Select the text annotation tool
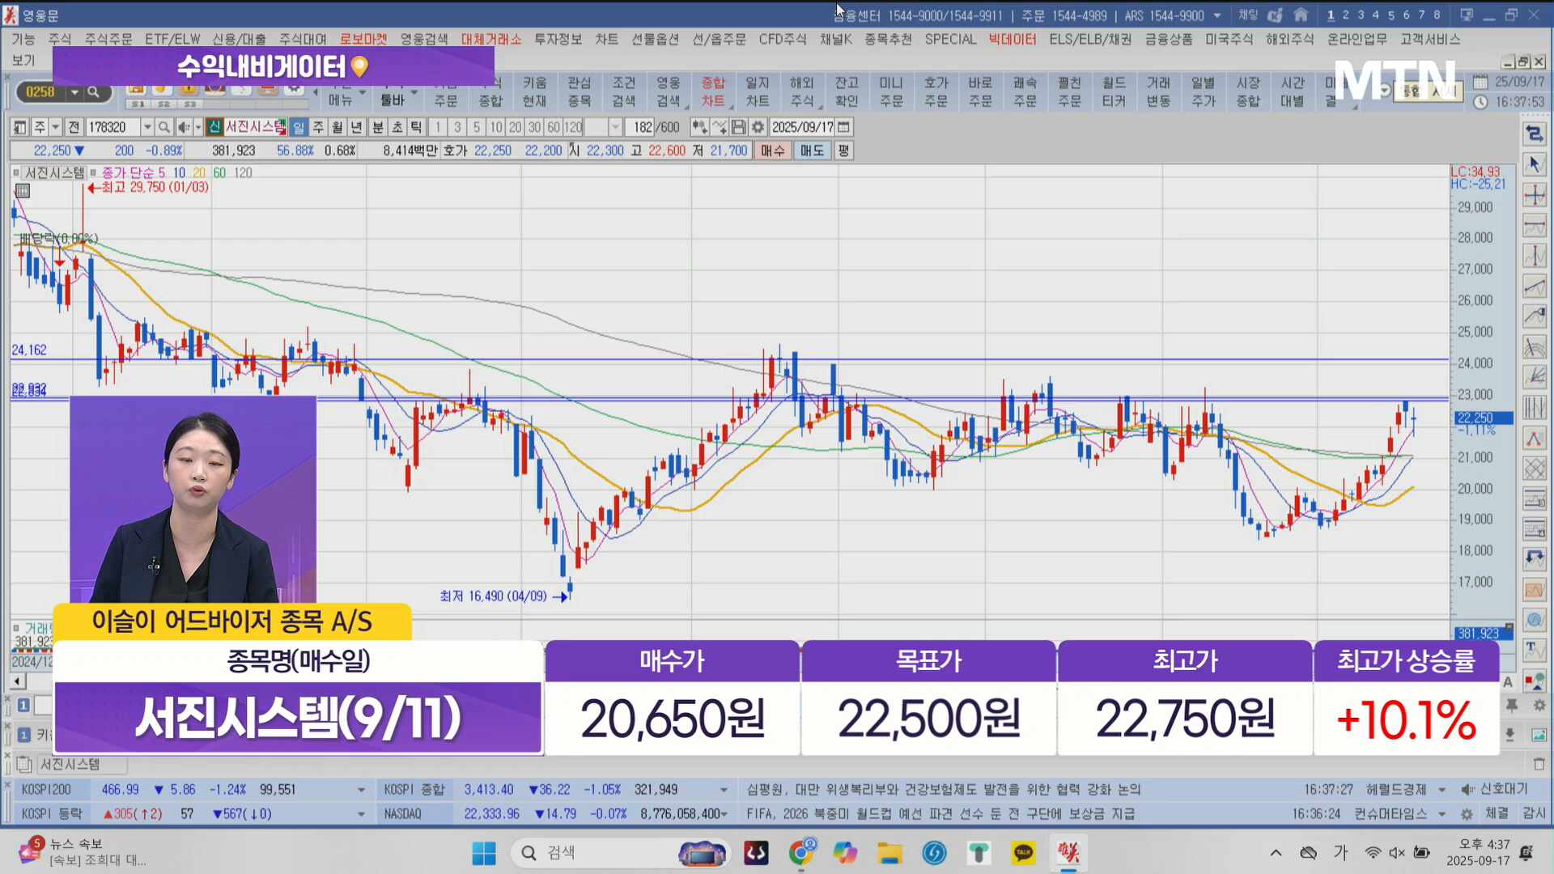This screenshot has width=1554, height=874. 1534,650
